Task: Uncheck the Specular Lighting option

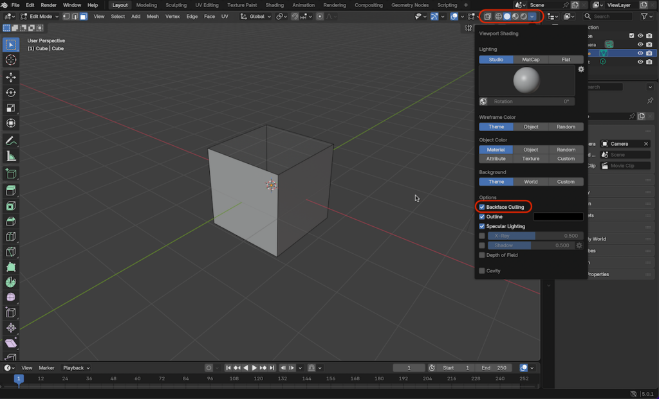Action: coord(482,226)
